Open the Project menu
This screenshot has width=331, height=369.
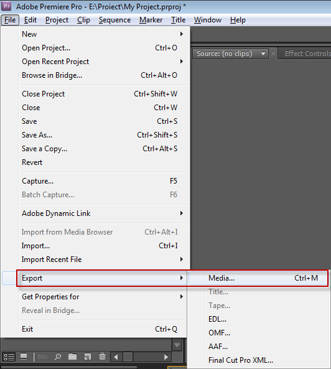pyautogui.click(x=57, y=20)
